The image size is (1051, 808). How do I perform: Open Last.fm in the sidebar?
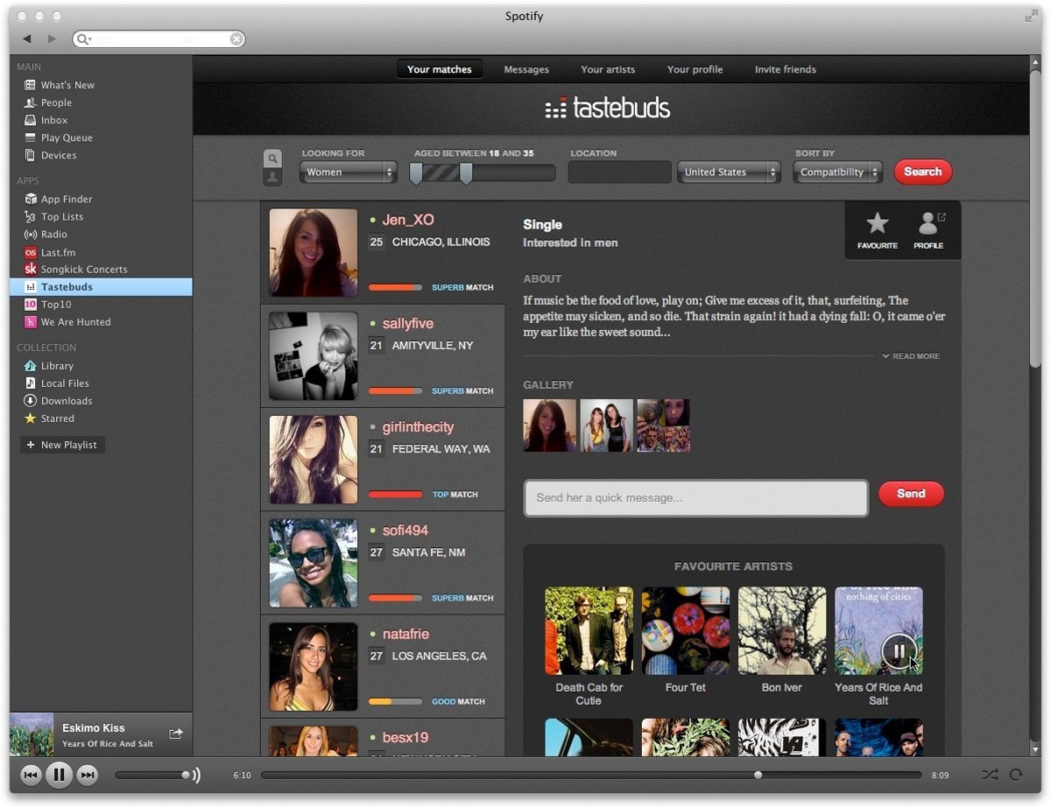[58, 252]
